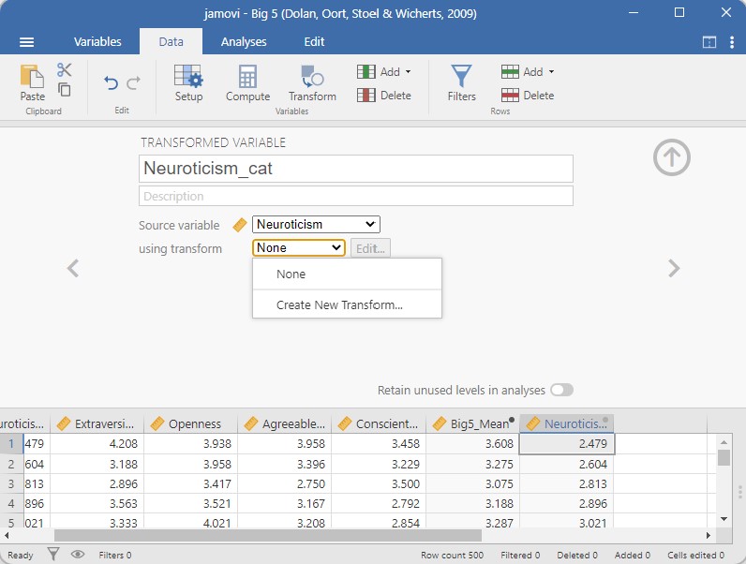Click the Extraversion column header
The image size is (746, 564).
(97, 423)
